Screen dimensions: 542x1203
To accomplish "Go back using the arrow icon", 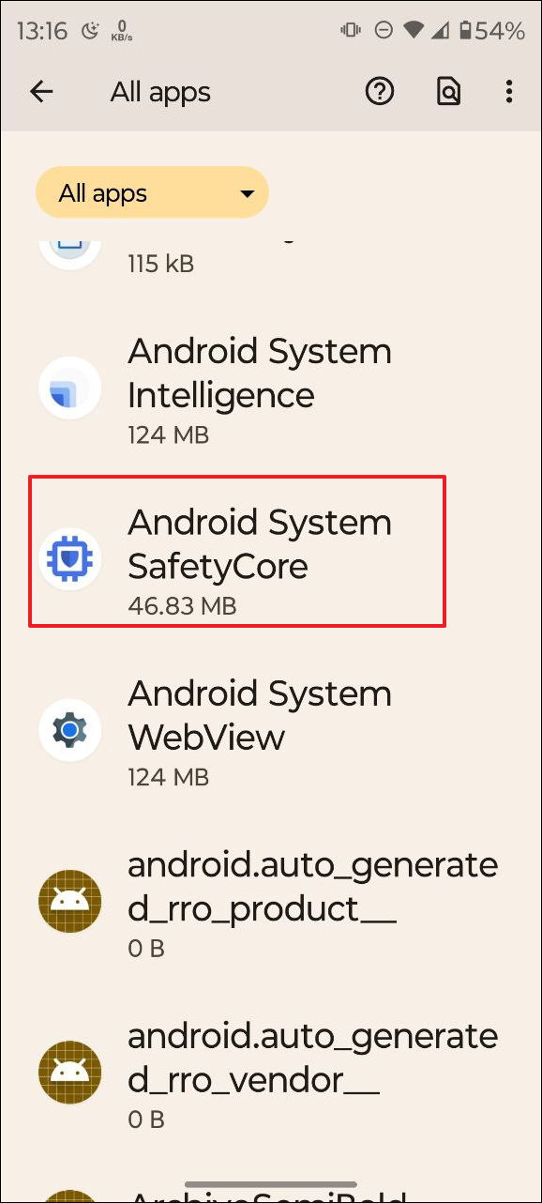I will (x=41, y=91).
